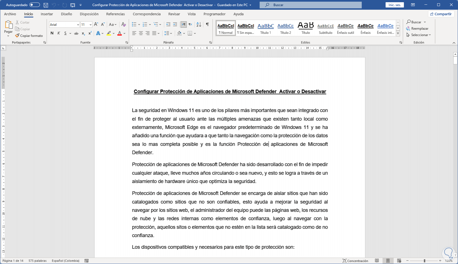Screen dimensions: 458x264
Task: Apply a multilevel list
Action: click(156, 24)
